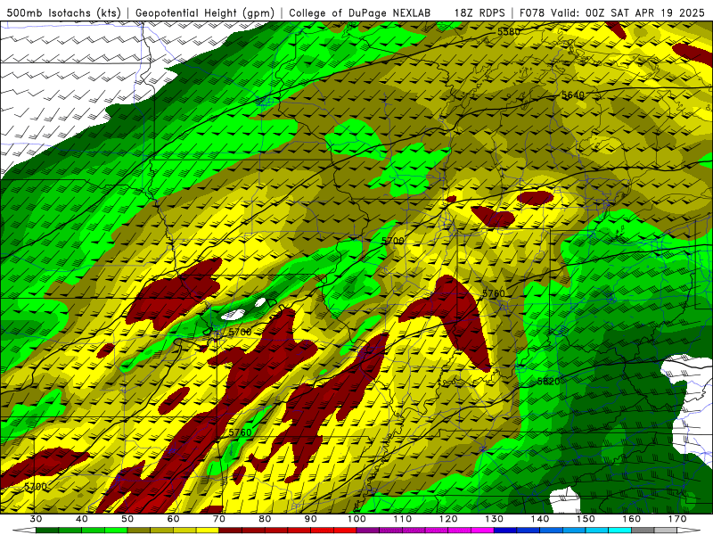The height and width of the screenshot is (535, 713).
Task: Click the olive legend swatch starting at 50
Action: coord(139,531)
